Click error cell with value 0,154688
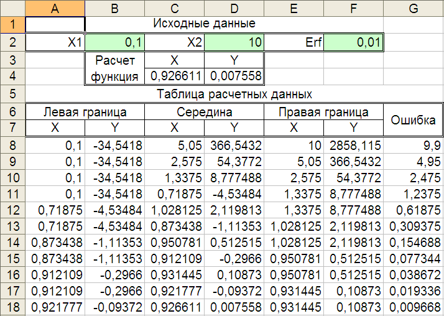Screen dimensions: 444x316 (414, 242)
